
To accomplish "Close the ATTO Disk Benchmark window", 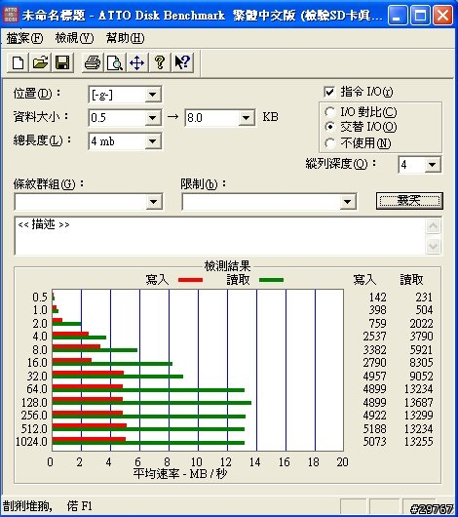I will coord(442,15).
